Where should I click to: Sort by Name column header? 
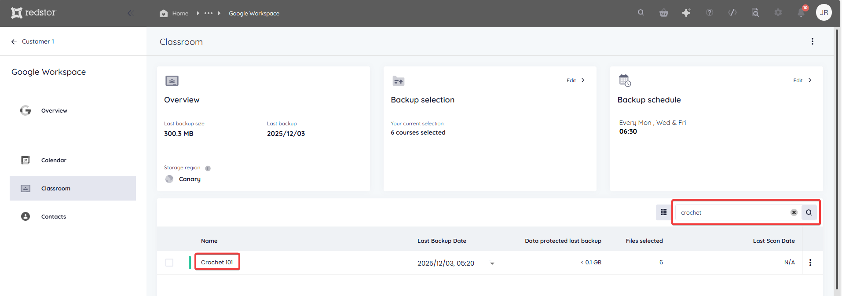click(209, 241)
